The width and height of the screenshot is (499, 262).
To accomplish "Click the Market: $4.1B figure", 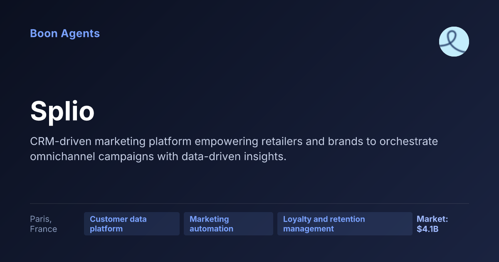I will (x=432, y=224).
